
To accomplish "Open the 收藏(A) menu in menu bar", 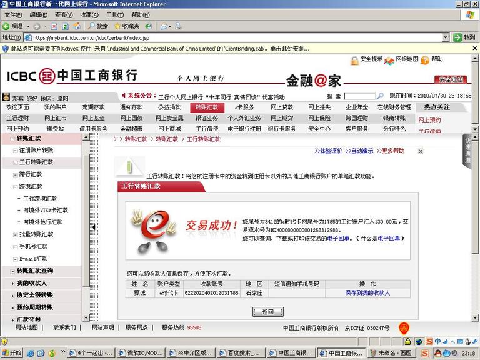I will (89, 15).
